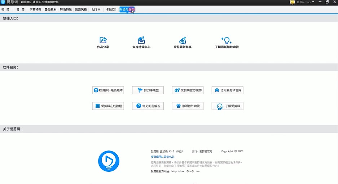The height and width of the screenshot is (184, 338).
Task: Switch to the 转场特效 tab
Action: [x=66, y=9]
